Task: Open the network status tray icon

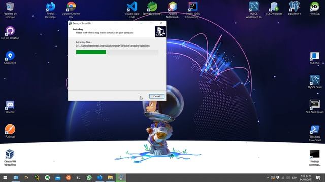Action: tap(283, 178)
